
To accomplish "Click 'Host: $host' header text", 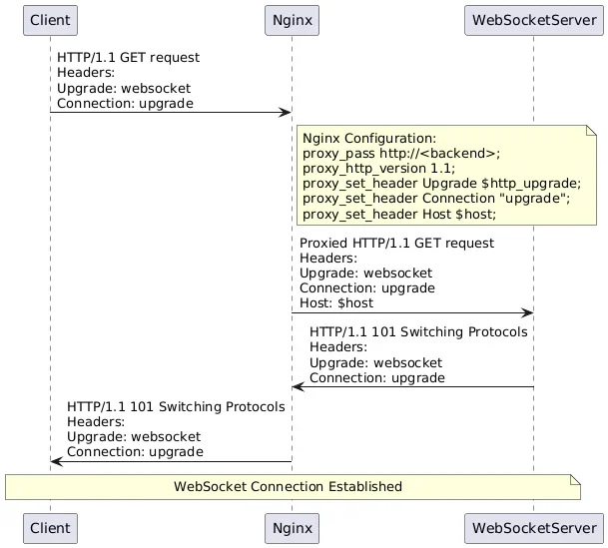I will click(x=336, y=303).
